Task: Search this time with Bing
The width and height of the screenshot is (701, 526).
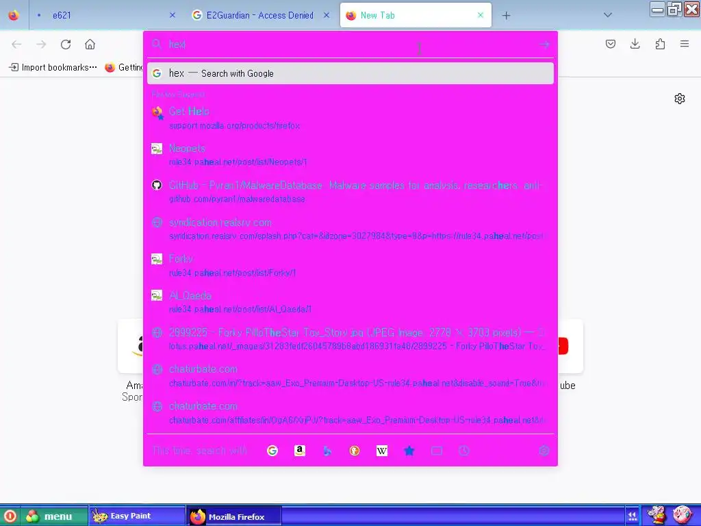Action: 327,451
